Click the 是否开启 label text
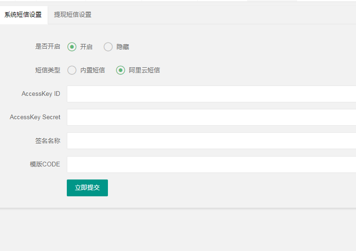Screen dimensions: 356x251 [48, 47]
